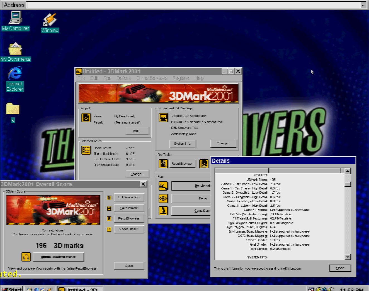Click Change... under Selected Tests
Image resolution: width=369 pixels, height=291 pixels.
click(x=137, y=174)
